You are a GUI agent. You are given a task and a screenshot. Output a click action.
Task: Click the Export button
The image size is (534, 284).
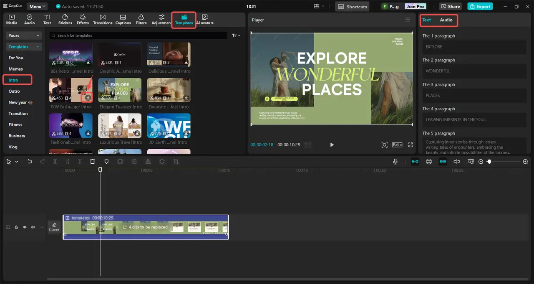(480, 7)
